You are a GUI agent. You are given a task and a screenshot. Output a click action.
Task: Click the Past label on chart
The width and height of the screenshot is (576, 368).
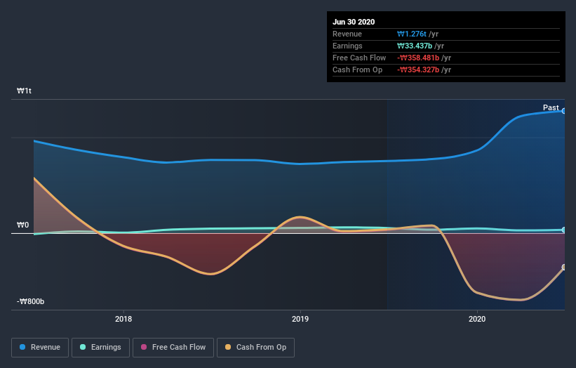coord(551,107)
